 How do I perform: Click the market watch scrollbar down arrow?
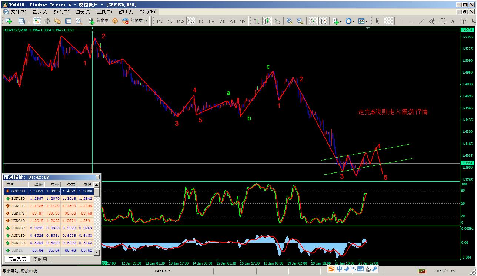click(x=97, y=253)
